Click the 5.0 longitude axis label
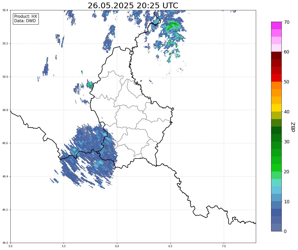 click(10, 246)
